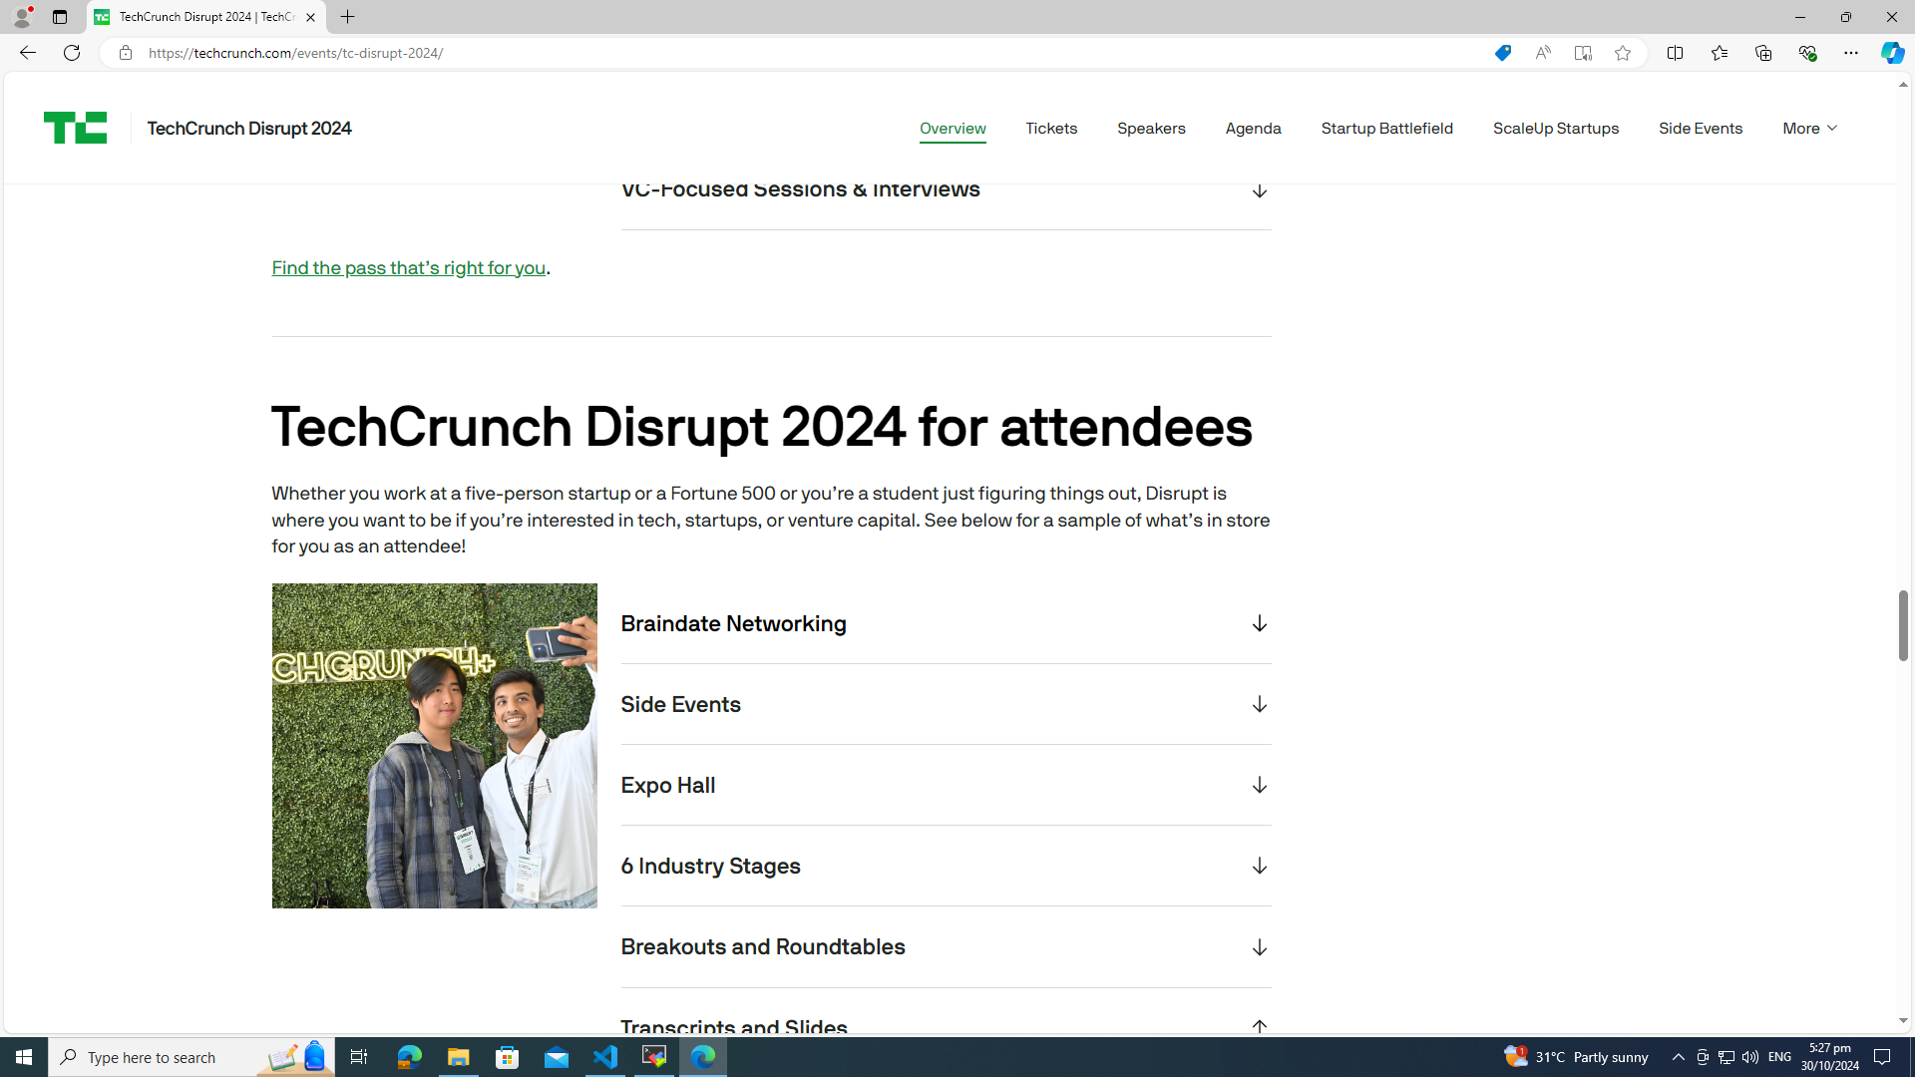Click 'Find the pass that's right for you' link
1915x1077 pixels.
(x=408, y=267)
